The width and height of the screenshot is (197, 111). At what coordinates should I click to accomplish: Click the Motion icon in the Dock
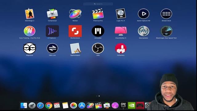point(90,105)
